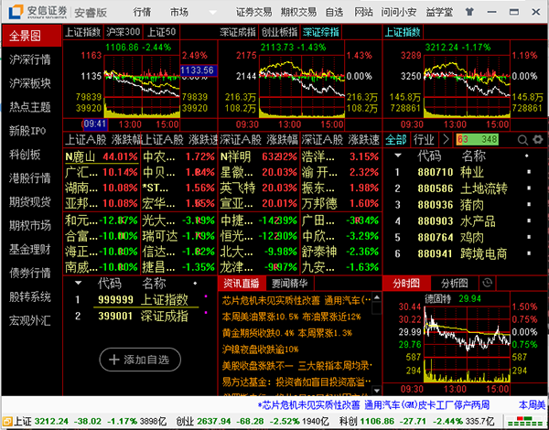Select the 行业 sector tab

tap(424, 140)
